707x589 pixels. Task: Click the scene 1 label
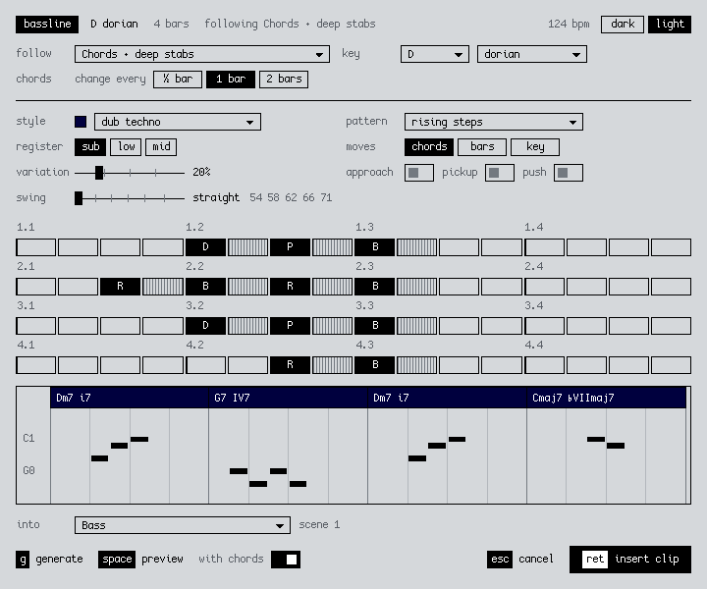click(319, 524)
